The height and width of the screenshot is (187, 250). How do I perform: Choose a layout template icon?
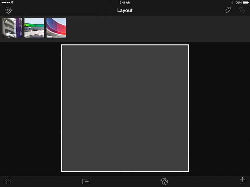pyautogui.click(x=86, y=181)
